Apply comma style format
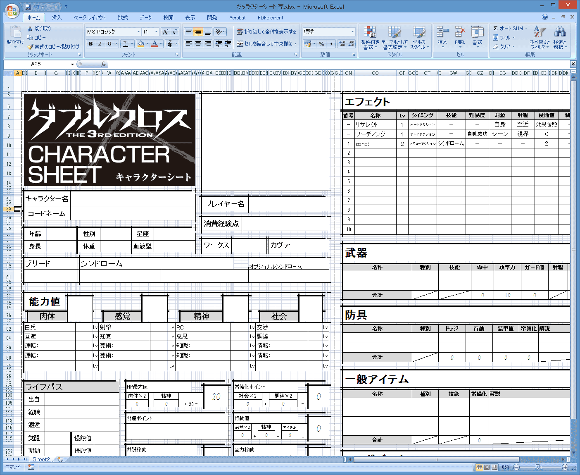This screenshot has width=580, height=475. (x=331, y=44)
